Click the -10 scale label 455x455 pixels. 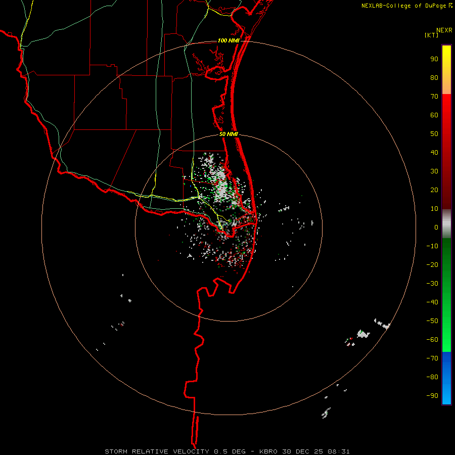pyautogui.click(x=432, y=246)
